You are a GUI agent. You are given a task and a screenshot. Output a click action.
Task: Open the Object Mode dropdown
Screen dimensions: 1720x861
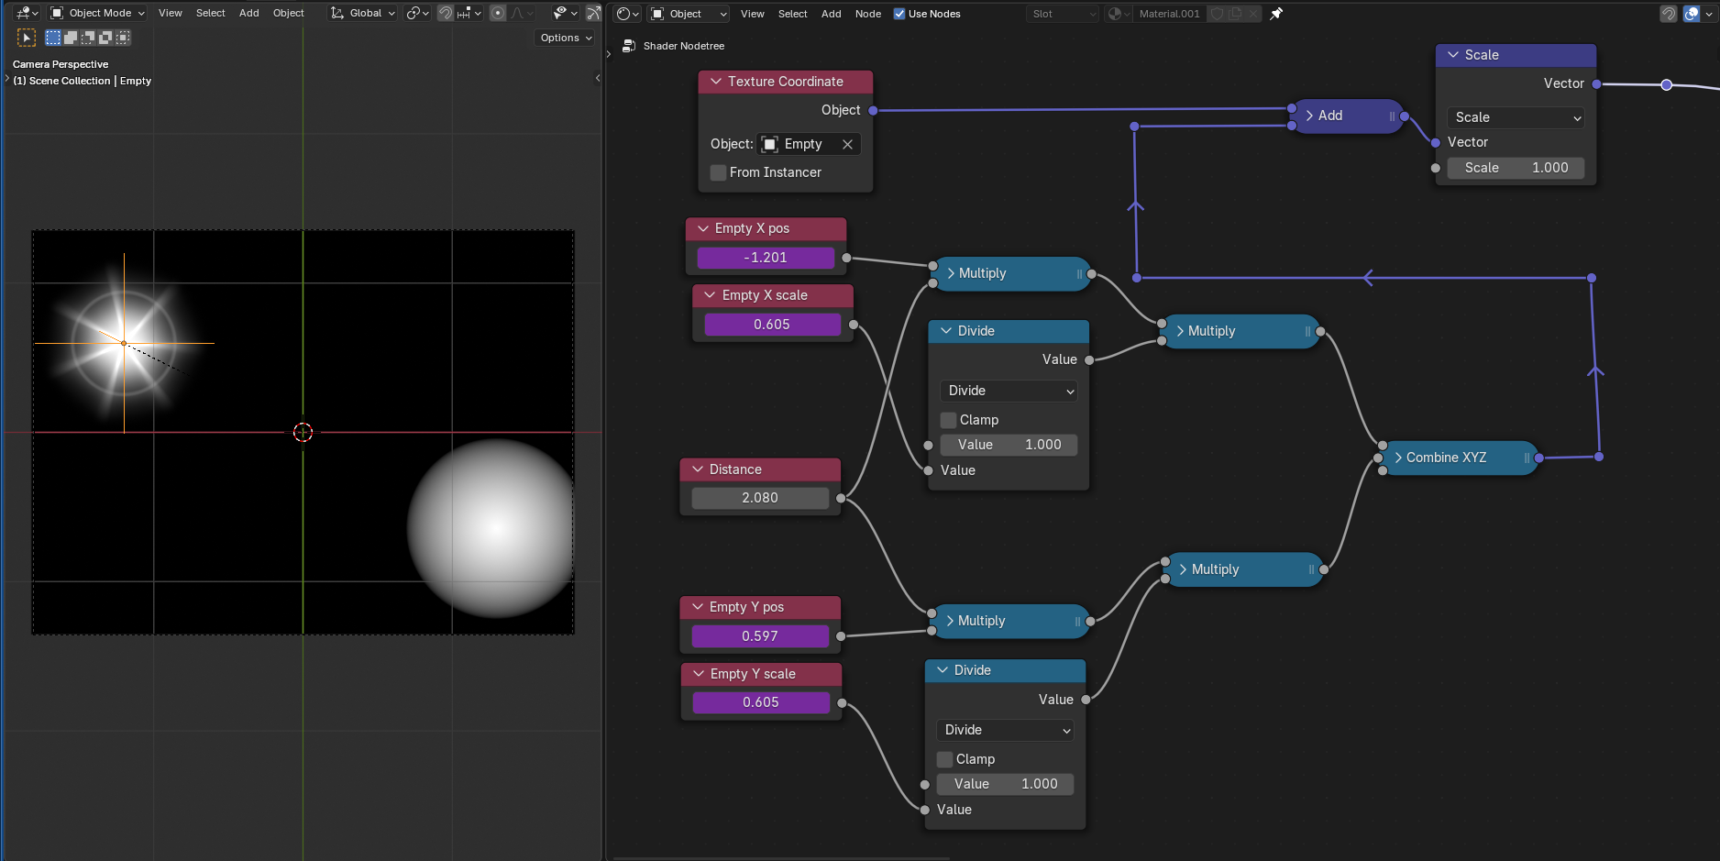pos(98,13)
